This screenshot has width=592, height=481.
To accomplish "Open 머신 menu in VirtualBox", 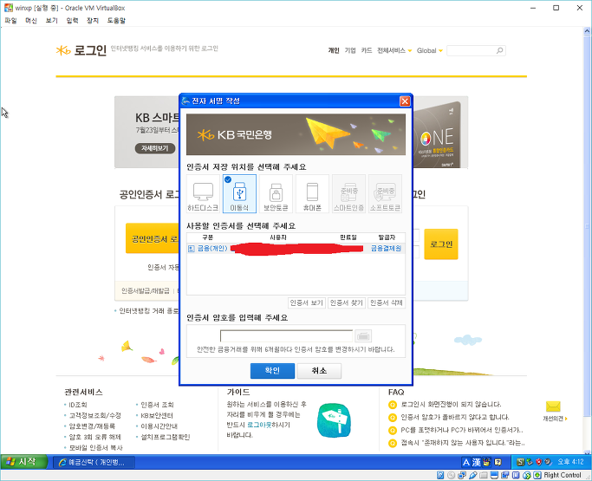I will [x=31, y=21].
